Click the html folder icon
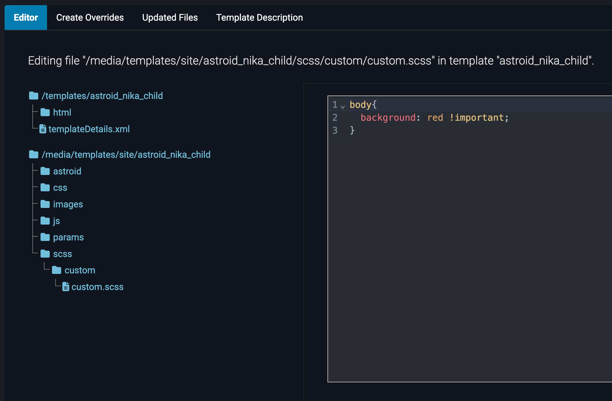 [45, 112]
